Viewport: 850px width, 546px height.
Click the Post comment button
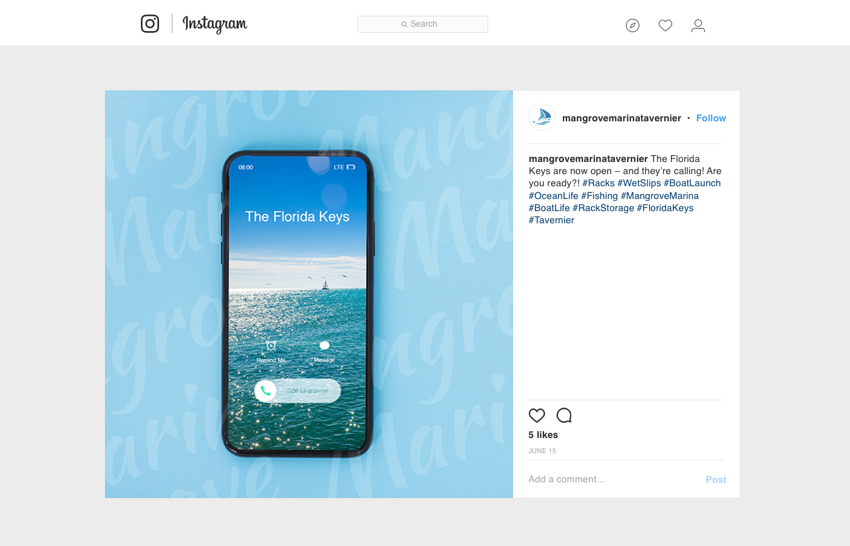click(716, 480)
